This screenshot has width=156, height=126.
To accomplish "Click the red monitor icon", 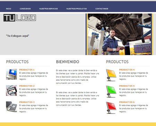I will (x=111, y=108).
